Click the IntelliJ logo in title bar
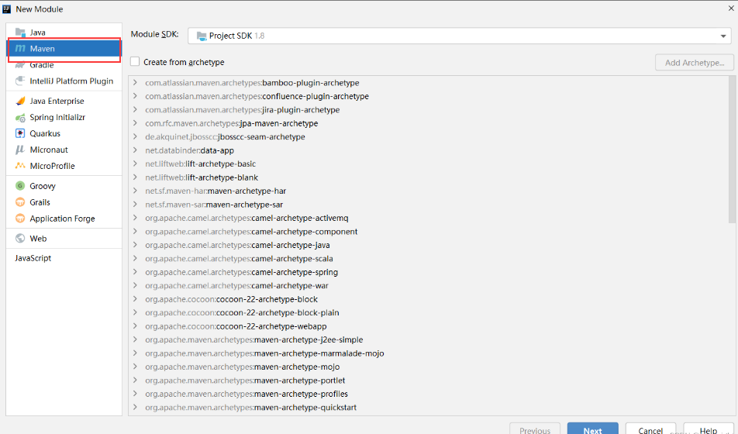The height and width of the screenshot is (434, 738). (x=6, y=9)
